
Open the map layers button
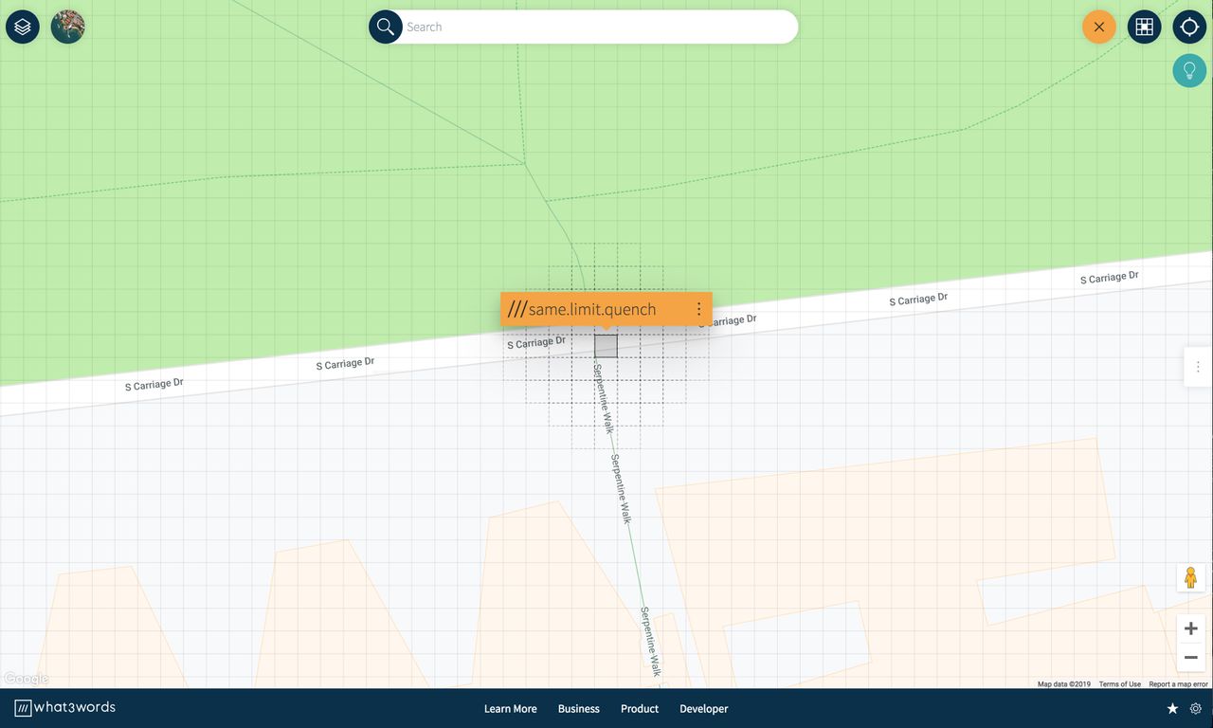(x=23, y=27)
